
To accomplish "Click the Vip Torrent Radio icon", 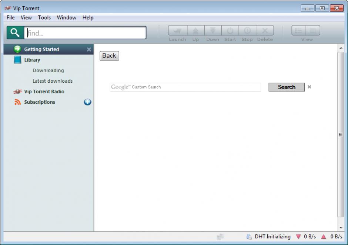I will (x=17, y=92).
